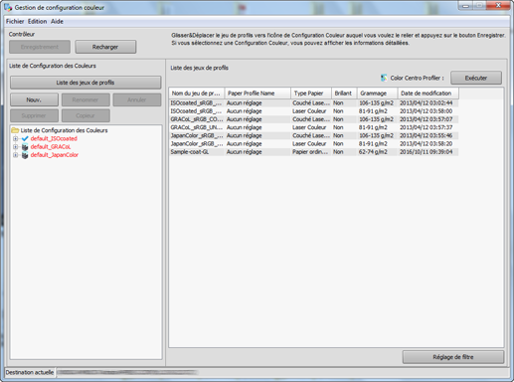514x382 pixels.
Task: Select the default_GRACoL configuration
Action: (51, 147)
